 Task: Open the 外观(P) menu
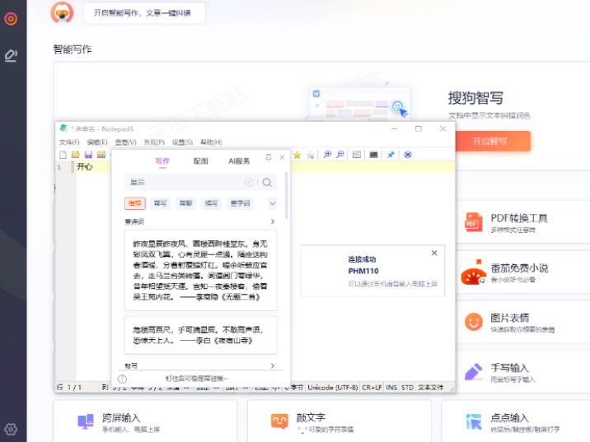[154, 142]
